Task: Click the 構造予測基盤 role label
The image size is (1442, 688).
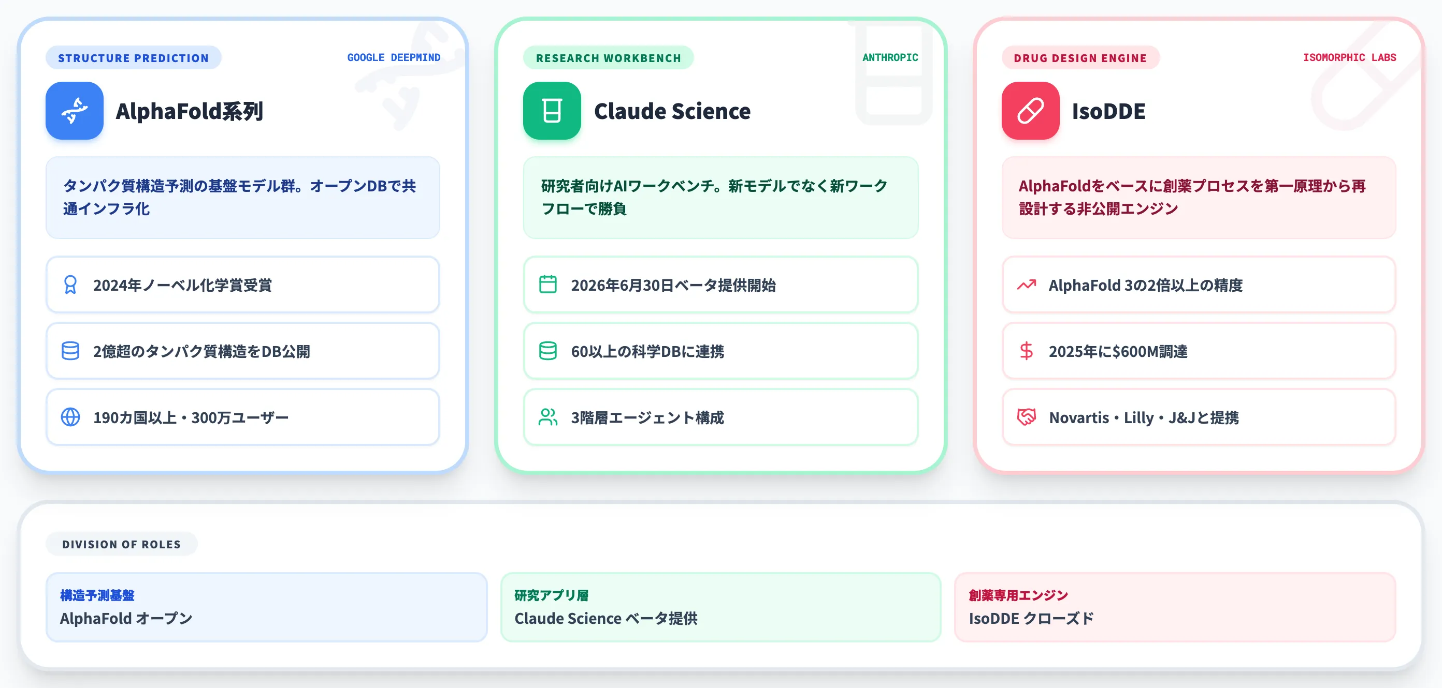Action: pyautogui.click(x=97, y=595)
